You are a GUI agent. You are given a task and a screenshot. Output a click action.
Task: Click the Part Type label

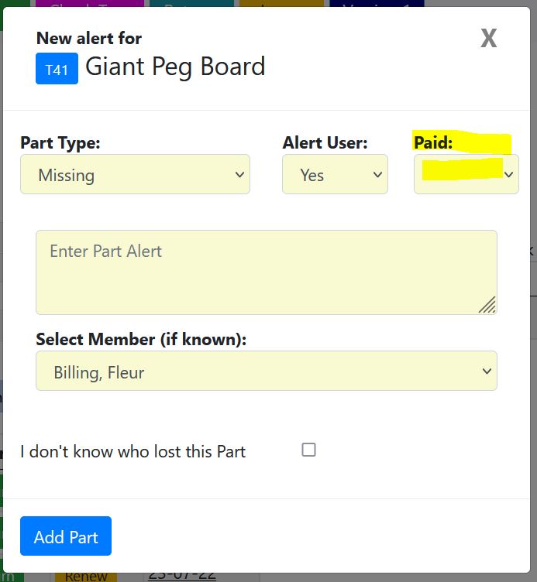point(60,142)
